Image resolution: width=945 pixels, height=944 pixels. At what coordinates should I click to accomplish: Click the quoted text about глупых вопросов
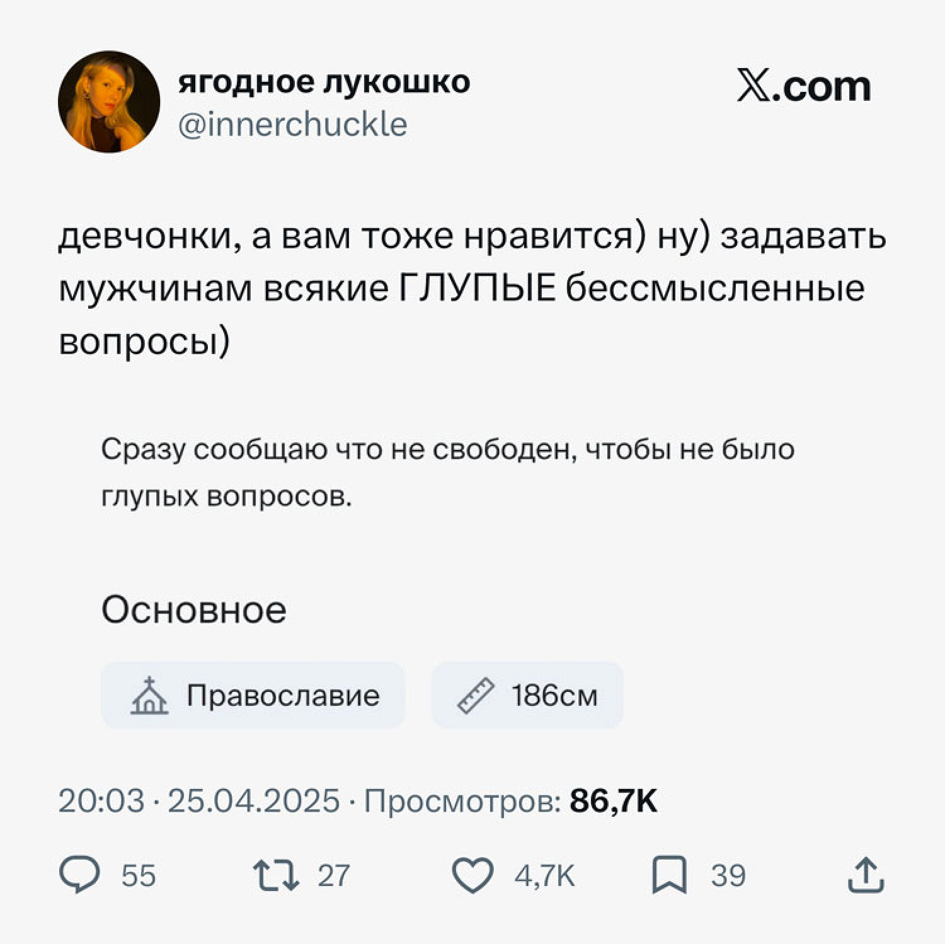pyautogui.click(x=447, y=473)
